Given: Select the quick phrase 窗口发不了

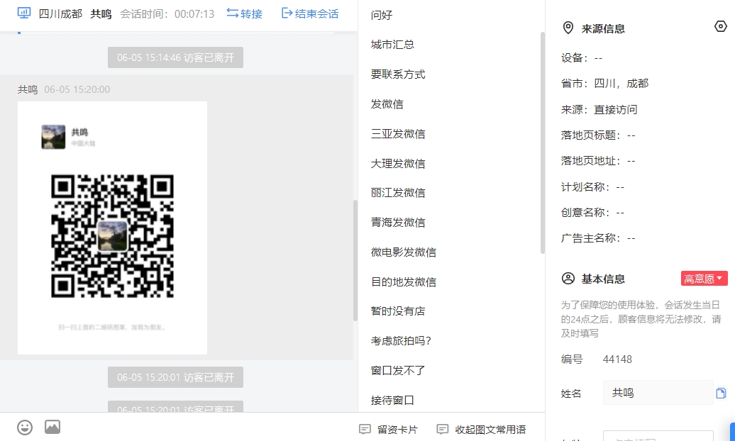Looking at the screenshot, I should coord(398,370).
